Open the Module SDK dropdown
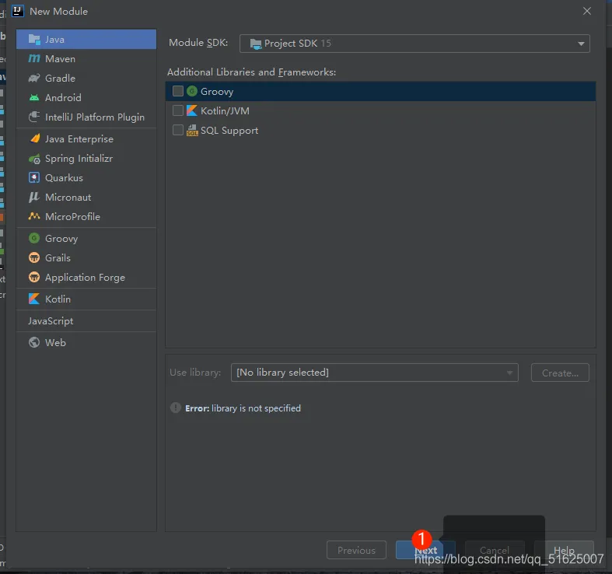 pyautogui.click(x=414, y=44)
